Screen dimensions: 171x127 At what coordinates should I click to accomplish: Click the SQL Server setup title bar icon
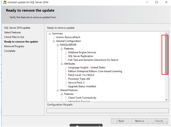(5, 2)
